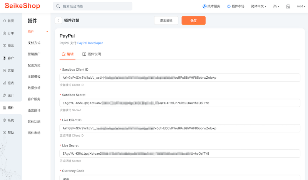Select 数据分析 in the submenu
Image resolution: width=308 pixels, height=180 pixels.
click(34, 88)
